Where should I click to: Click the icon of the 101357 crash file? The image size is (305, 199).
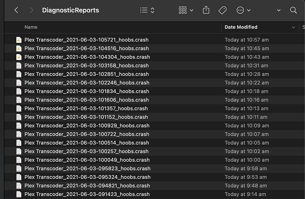[x=19, y=109]
